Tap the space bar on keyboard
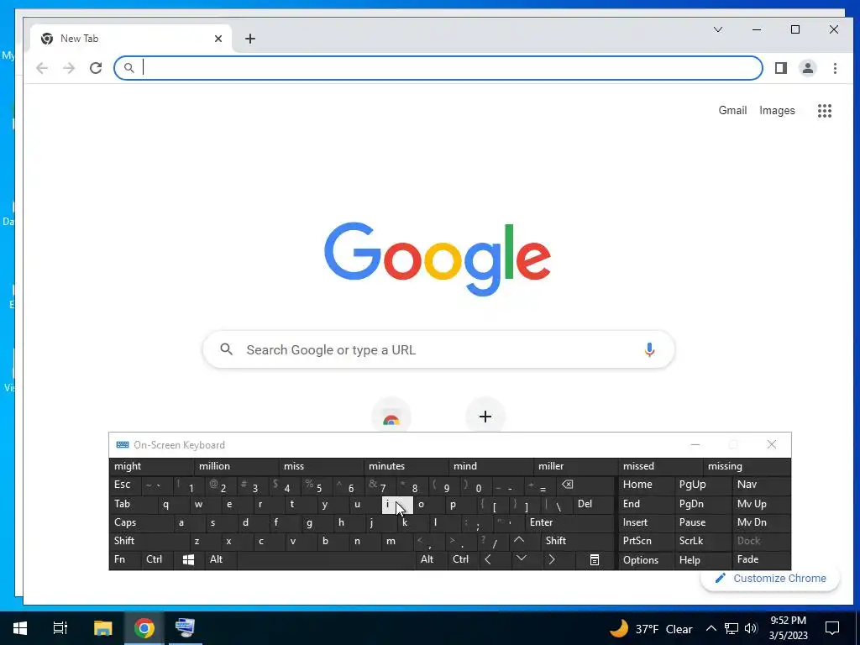This screenshot has width=860, height=645. tap(327, 559)
